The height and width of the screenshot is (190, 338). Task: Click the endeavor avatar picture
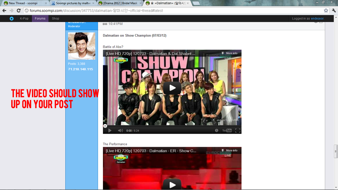click(82, 46)
